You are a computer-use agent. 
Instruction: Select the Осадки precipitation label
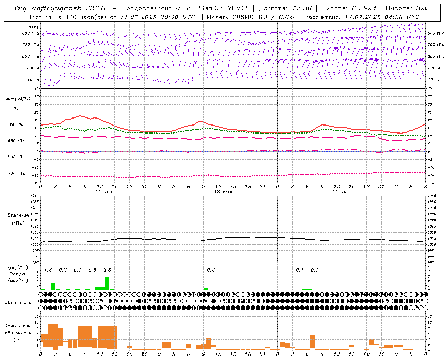click(18, 274)
